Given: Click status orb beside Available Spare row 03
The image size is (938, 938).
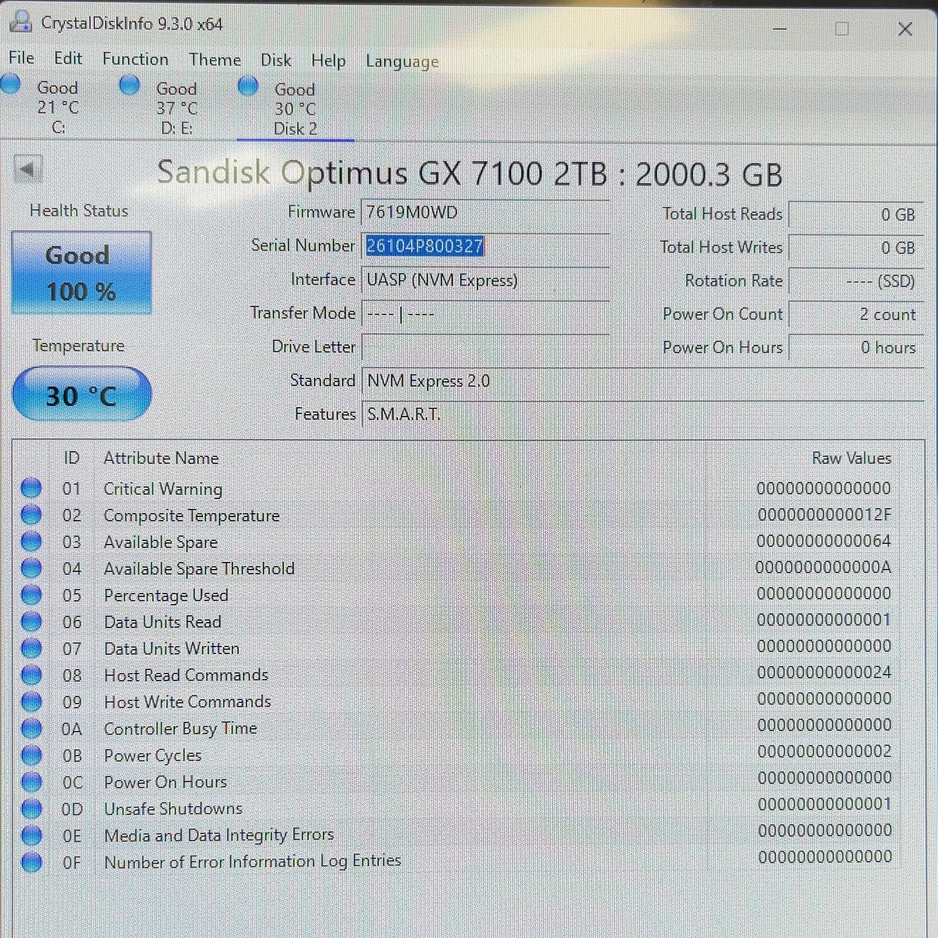Looking at the screenshot, I should [31, 541].
